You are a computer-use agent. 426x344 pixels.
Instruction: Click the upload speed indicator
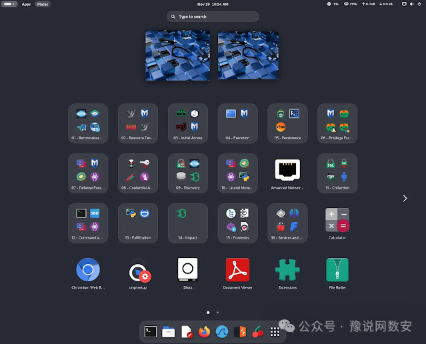click(x=369, y=4)
